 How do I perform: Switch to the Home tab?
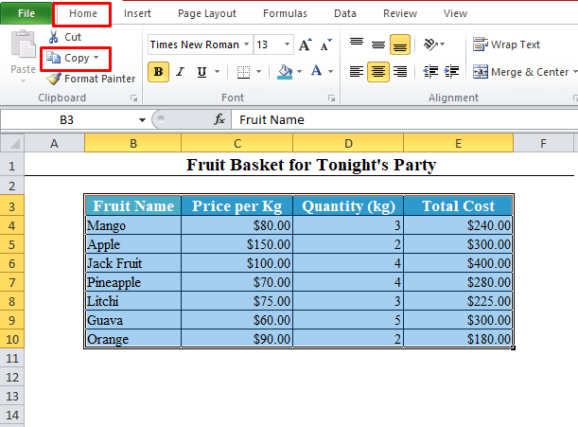click(x=83, y=13)
